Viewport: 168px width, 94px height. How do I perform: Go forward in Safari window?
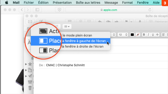tap(28, 10)
